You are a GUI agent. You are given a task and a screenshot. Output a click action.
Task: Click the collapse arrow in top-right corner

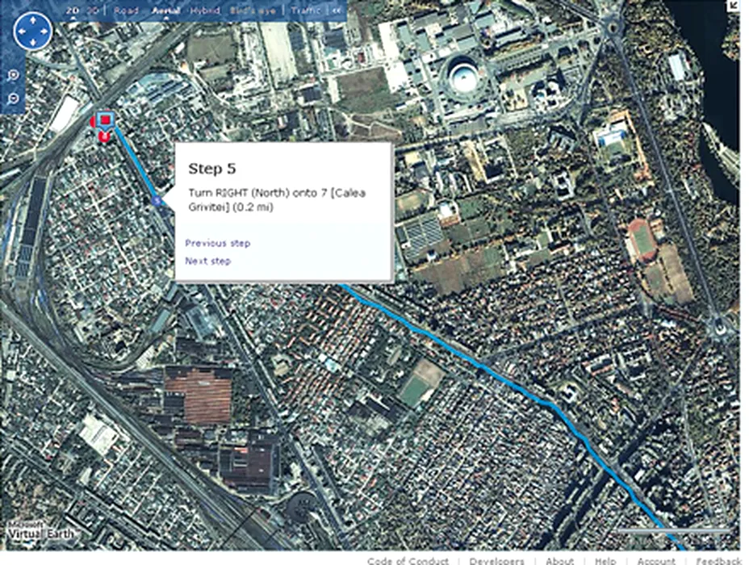click(x=733, y=6)
